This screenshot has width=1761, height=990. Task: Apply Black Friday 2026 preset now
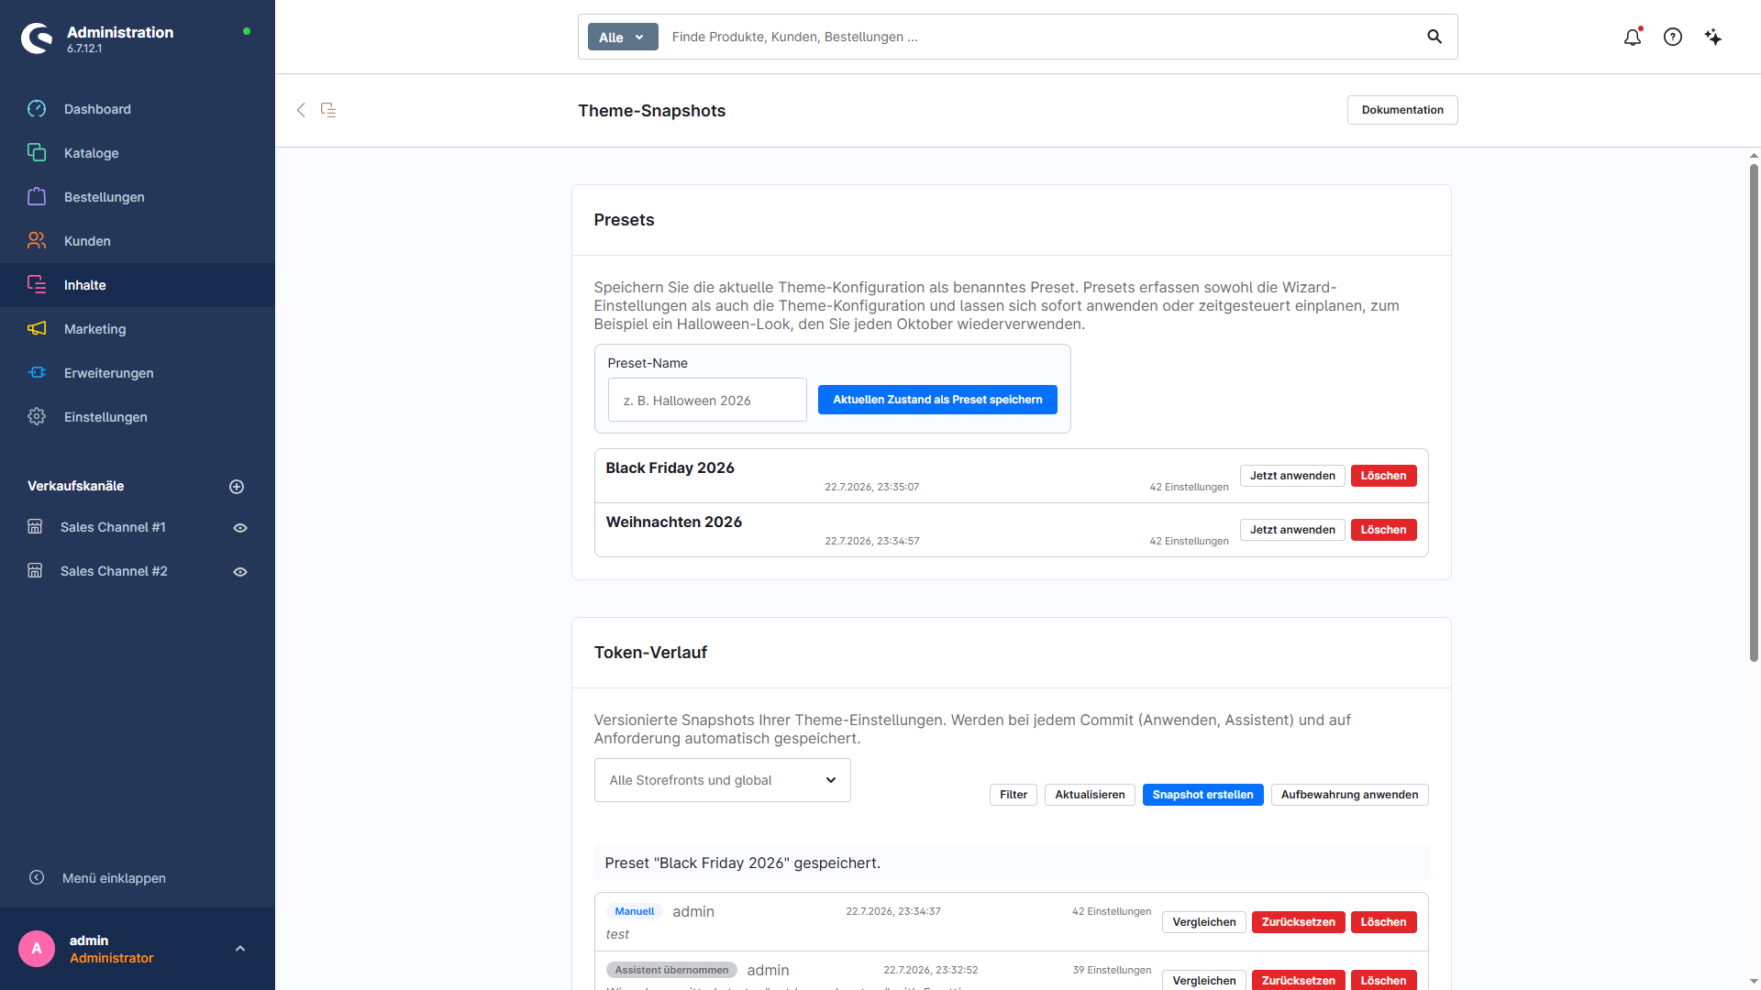pyautogui.click(x=1292, y=476)
